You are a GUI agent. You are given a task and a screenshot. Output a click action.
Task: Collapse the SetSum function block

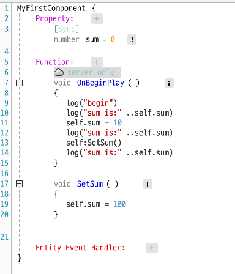20,184
